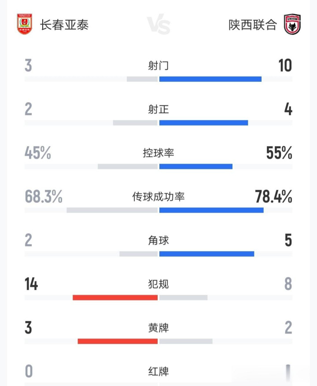Image resolution: width=317 pixels, height=386 pixels.
Task: Select the 长春亚泰 team name
Action: (64, 25)
